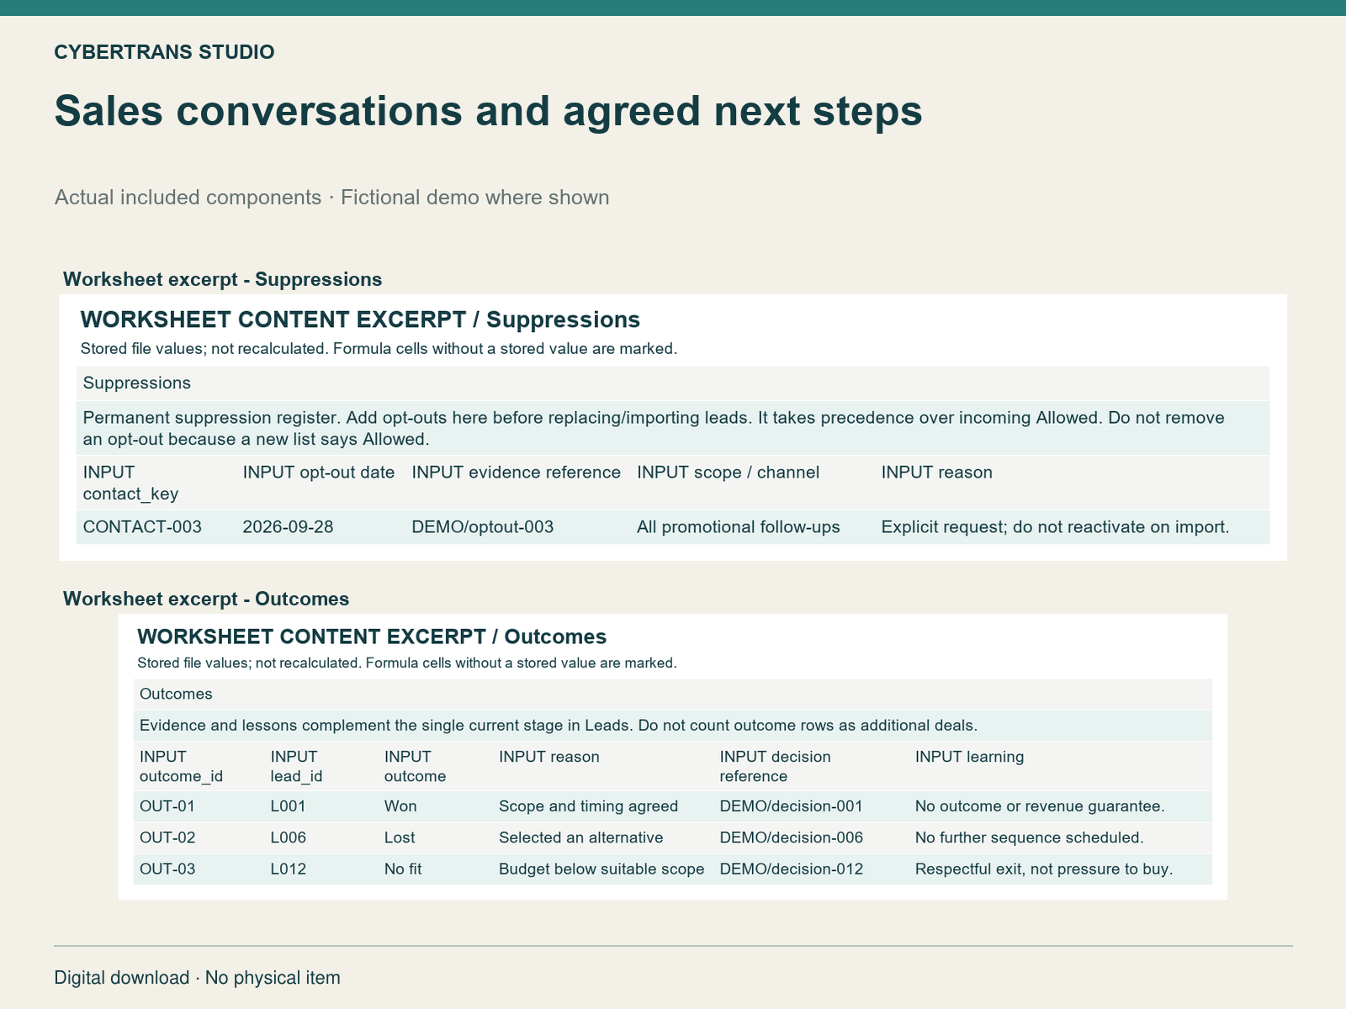Select 'INPUT evidence reference' column header
1346x1009 pixels.
pos(516,473)
